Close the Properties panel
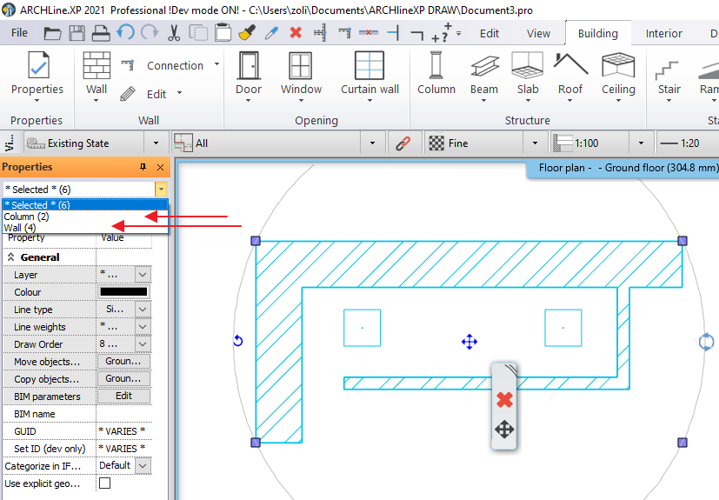The height and width of the screenshot is (500, 719). tap(161, 168)
